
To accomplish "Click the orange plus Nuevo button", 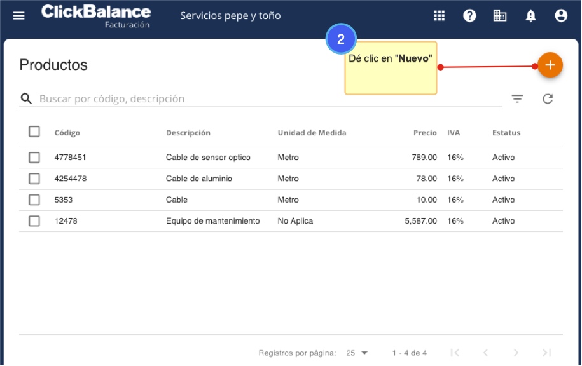I will coord(550,65).
